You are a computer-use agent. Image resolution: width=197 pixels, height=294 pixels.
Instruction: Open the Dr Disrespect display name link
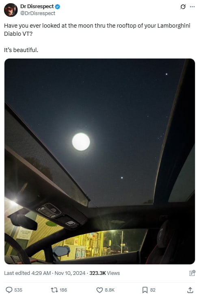(37, 7)
